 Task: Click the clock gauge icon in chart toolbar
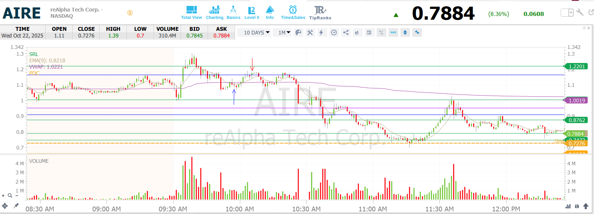(334, 33)
